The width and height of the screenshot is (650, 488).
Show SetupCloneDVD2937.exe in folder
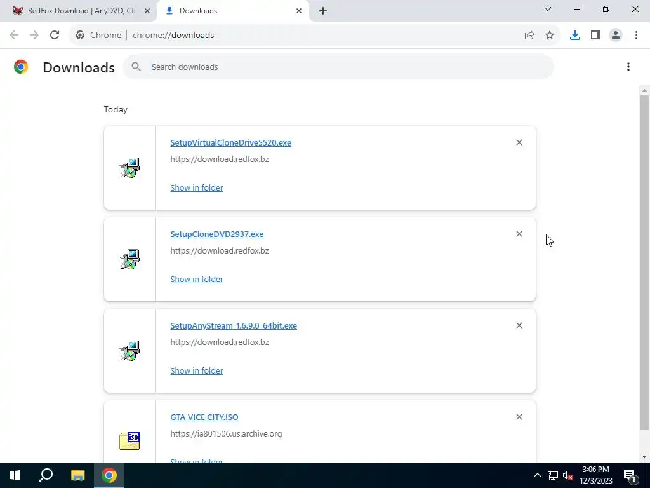197,280
